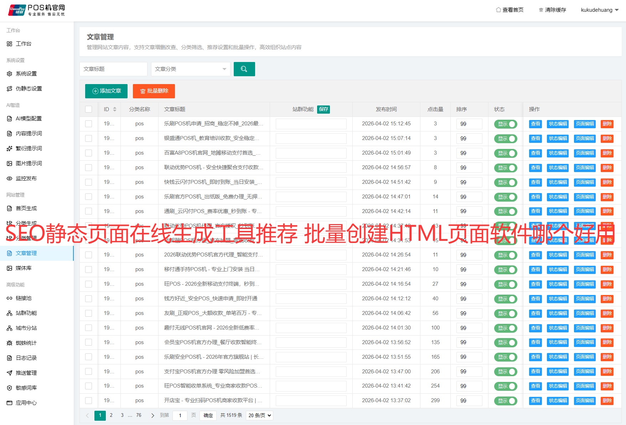Open the 城市分站 city sub-site feature
Image resolution: width=626 pixels, height=425 pixels.
tap(24, 328)
